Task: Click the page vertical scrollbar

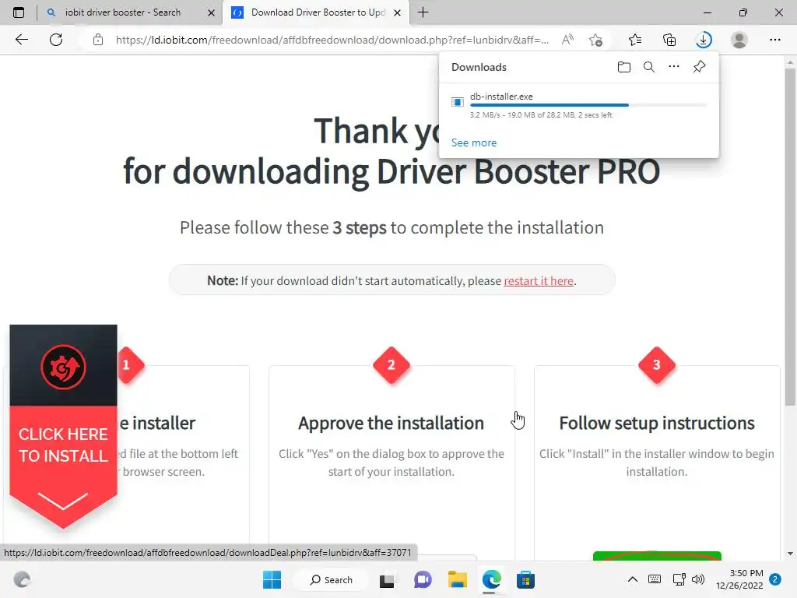Action: [x=790, y=237]
